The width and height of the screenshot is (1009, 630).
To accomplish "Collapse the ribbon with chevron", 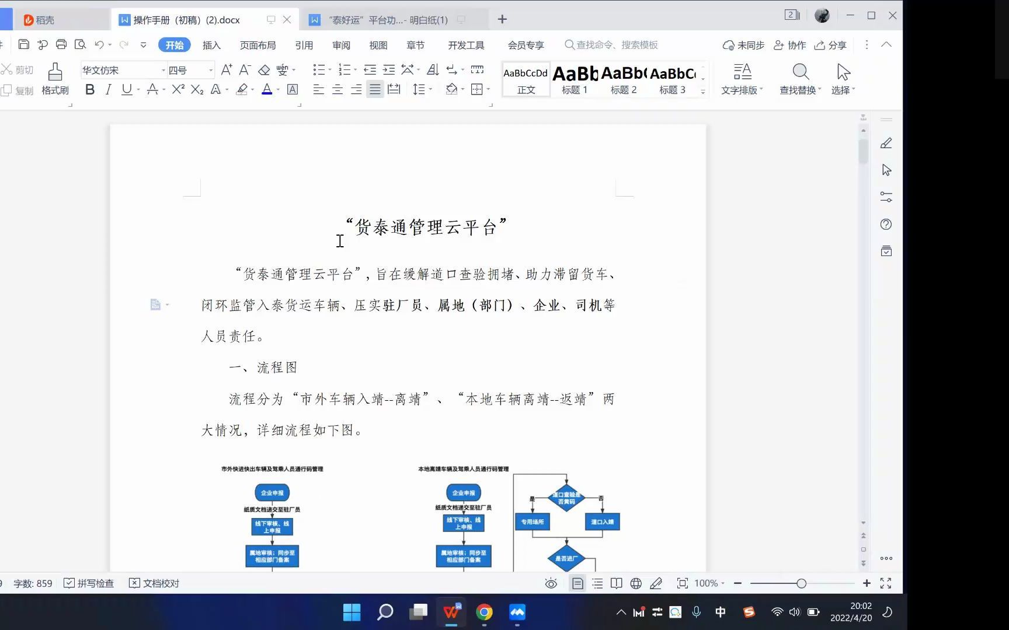I will coord(886,44).
